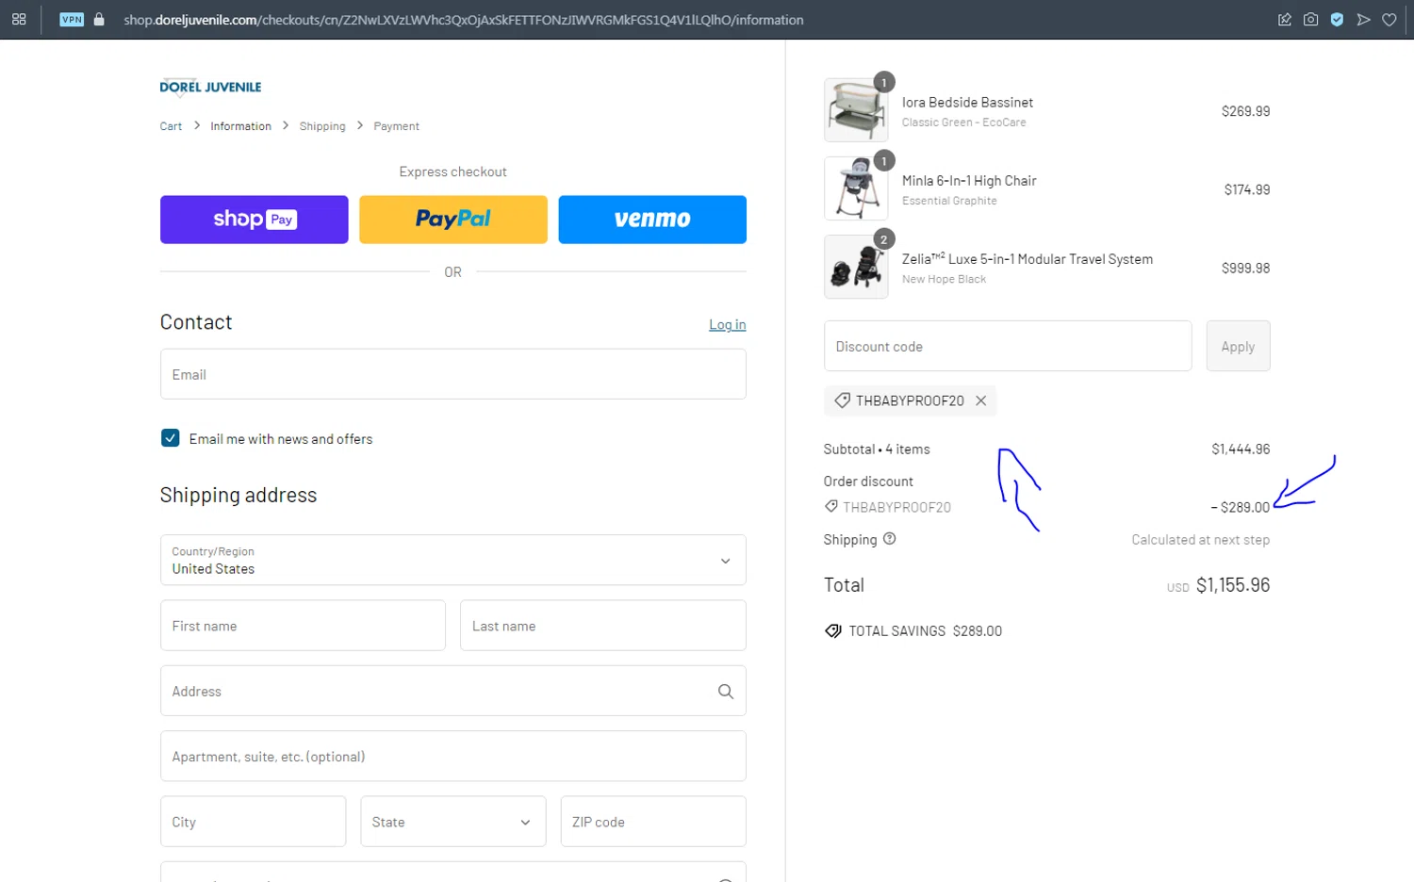Focus the City field
The width and height of the screenshot is (1414, 882).
coord(253,822)
